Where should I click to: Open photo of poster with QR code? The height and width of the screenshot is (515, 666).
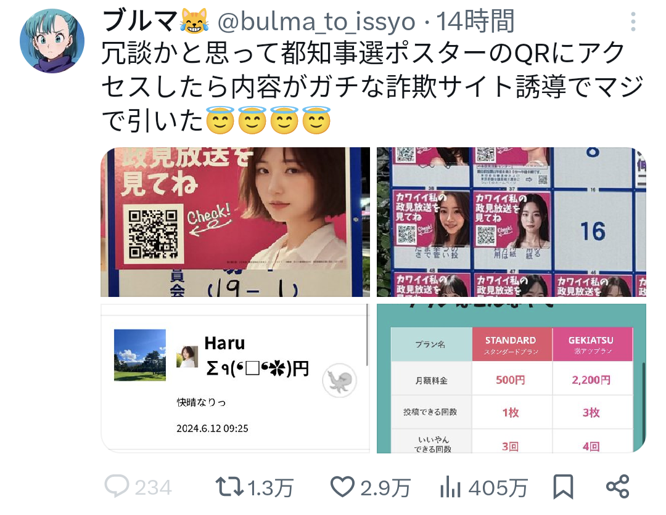pos(236,222)
